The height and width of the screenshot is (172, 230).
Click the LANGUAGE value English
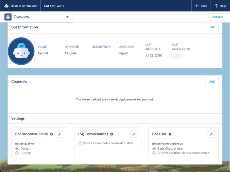pos(123,53)
